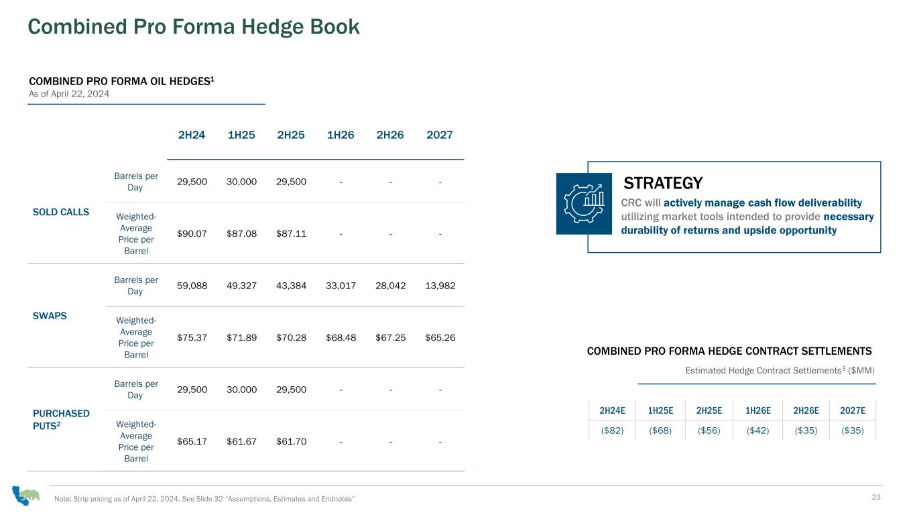Click the California bear logo icon
Image resolution: width=915 pixels, height=515 pixels.
(x=24, y=496)
